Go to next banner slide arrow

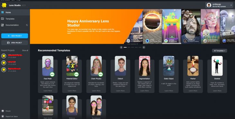(x=144, y=48)
